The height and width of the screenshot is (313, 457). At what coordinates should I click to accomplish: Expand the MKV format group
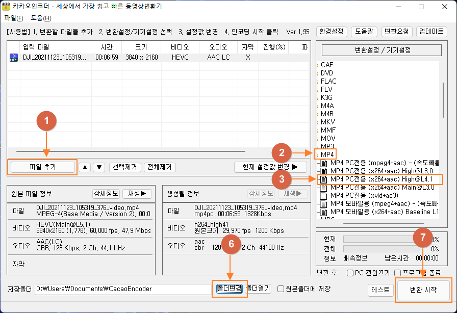317,122
